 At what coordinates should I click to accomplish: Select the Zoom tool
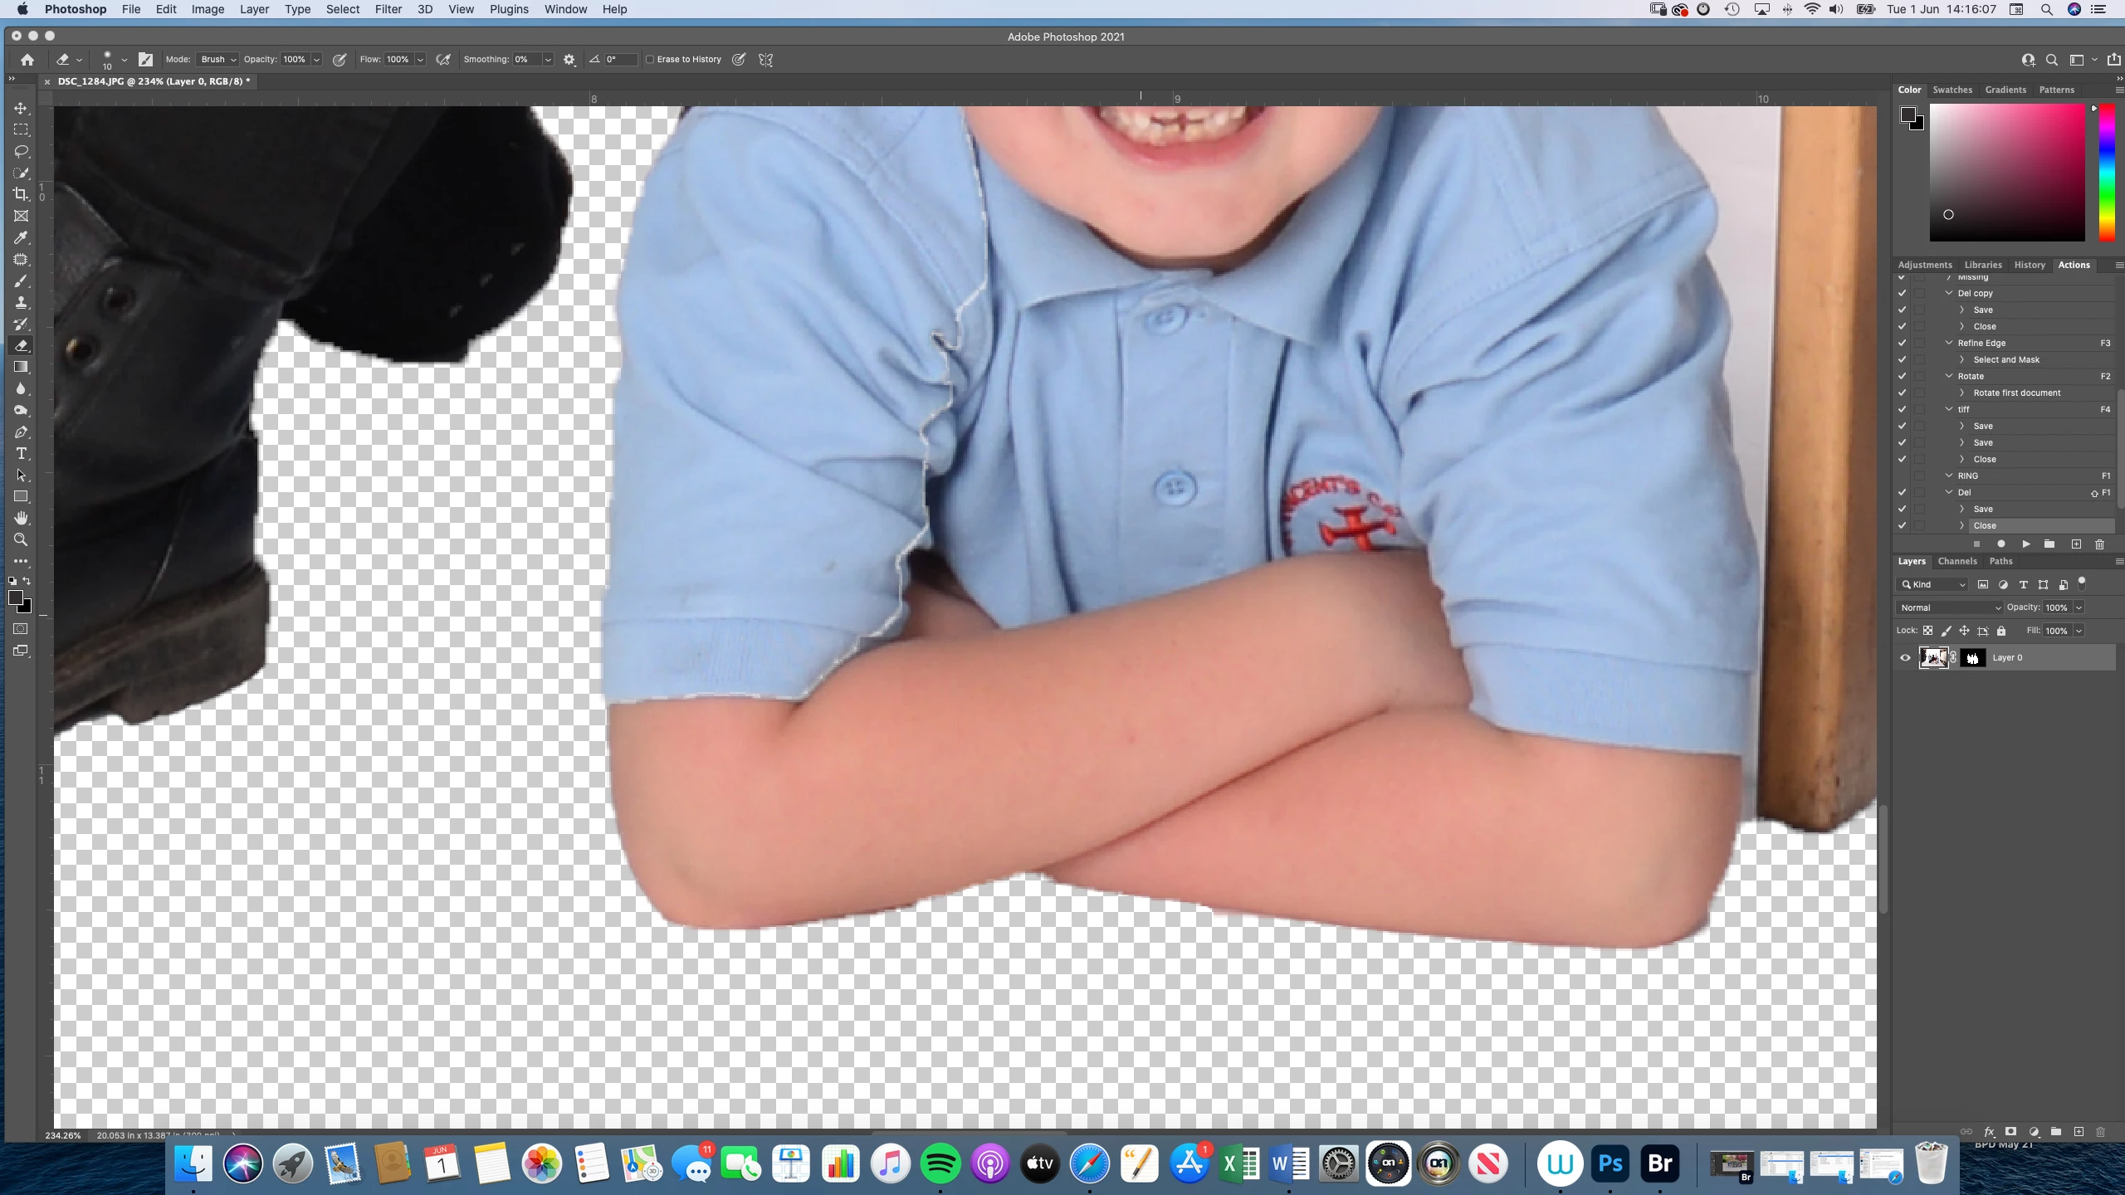21,539
